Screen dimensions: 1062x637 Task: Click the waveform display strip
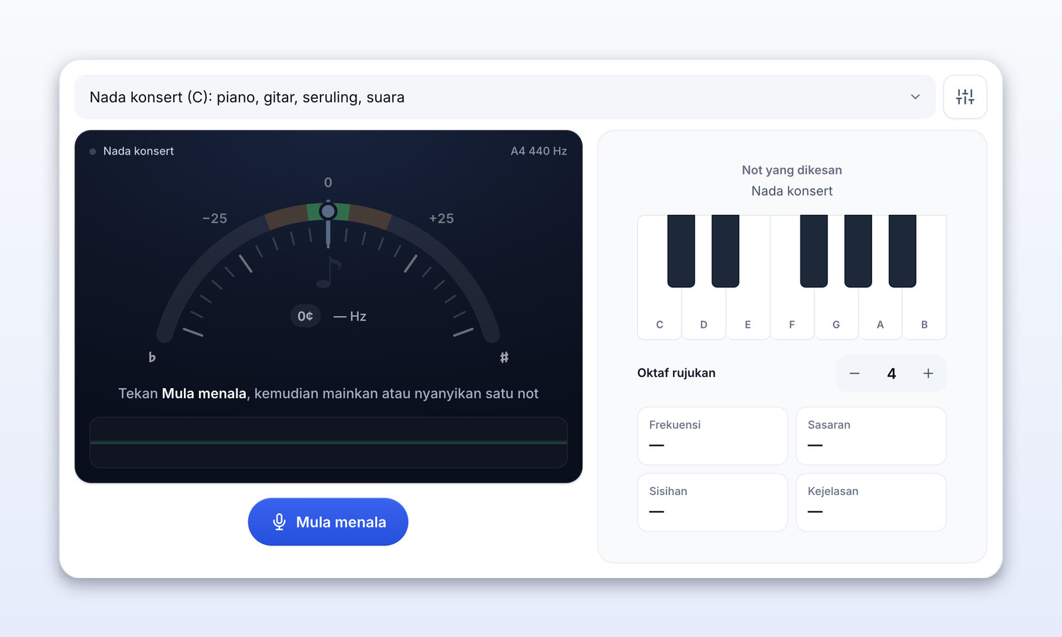pos(329,443)
